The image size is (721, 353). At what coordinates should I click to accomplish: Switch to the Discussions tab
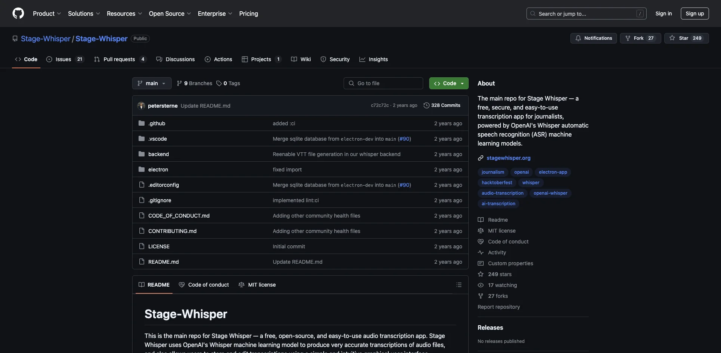tap(175, 59)
